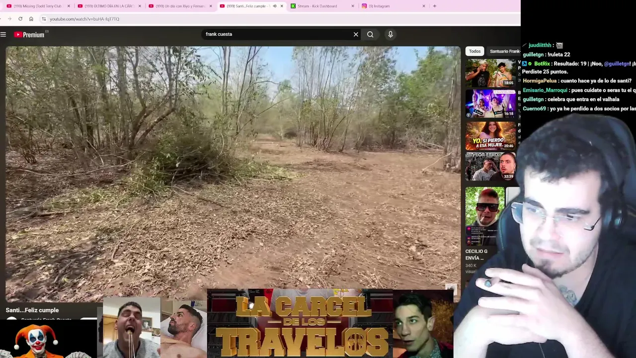The height and width of the screenshot is (358, 636).
Task: Open suggested video with 16:18 duration
Action: click(x=490, y=103)
